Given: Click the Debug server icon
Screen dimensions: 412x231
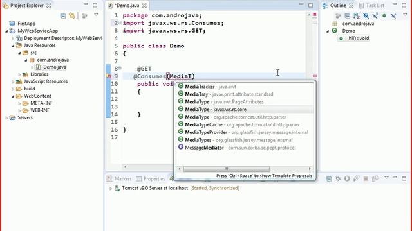Looking at the screenshot, I should (338, 178).
